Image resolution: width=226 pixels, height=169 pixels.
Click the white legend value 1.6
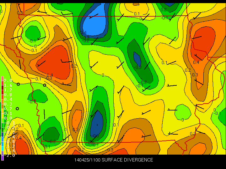pos(8,85)
